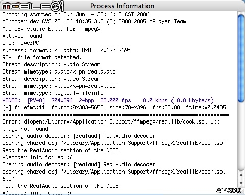
Task: Click the MEncoder dev-CVS version line
Action: pyautogui.click(x=94, y=21)
